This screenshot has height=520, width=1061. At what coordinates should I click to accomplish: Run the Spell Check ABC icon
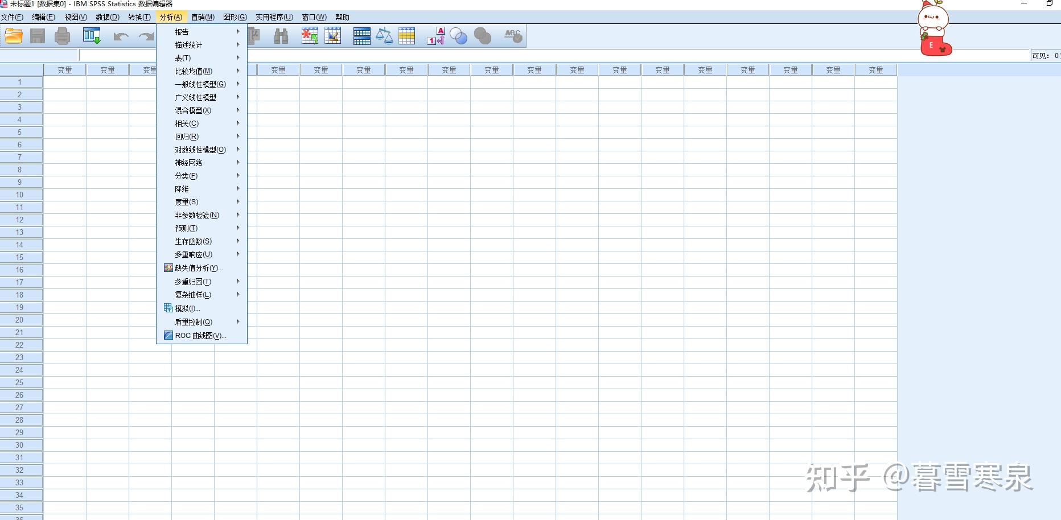(512, 35)
